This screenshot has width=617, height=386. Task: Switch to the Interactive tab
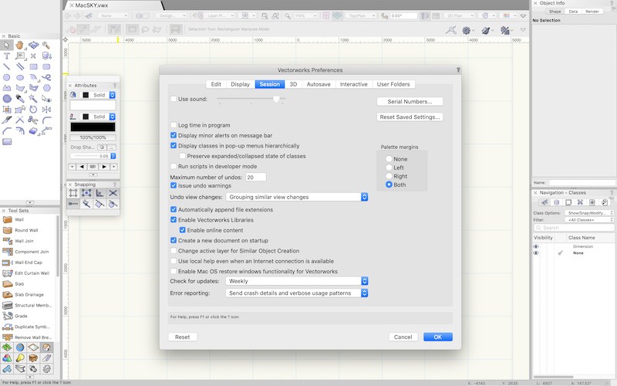[x=354, y=84]
